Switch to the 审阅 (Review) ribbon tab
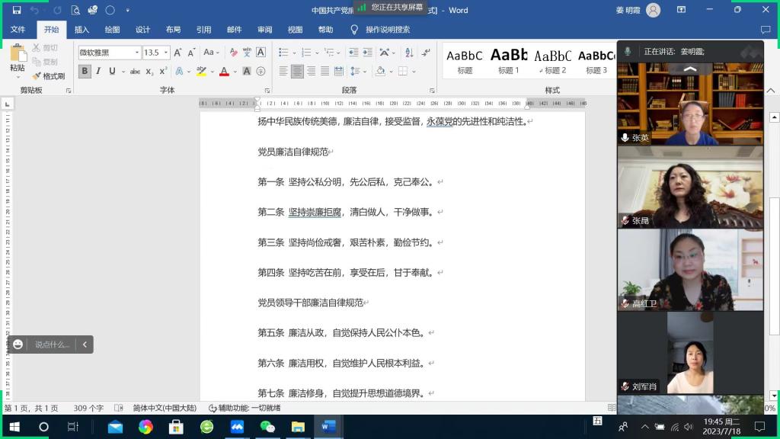Screen dimensions: 780x439 (264, 30)
